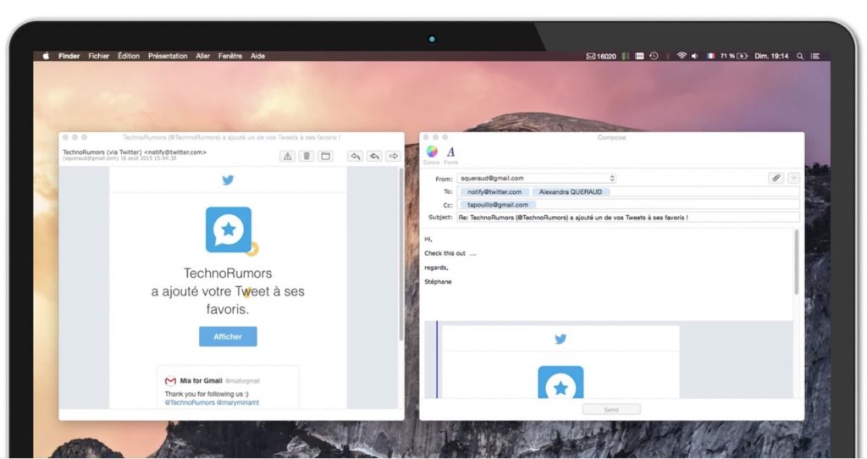Click the Send button

(610, 410)
